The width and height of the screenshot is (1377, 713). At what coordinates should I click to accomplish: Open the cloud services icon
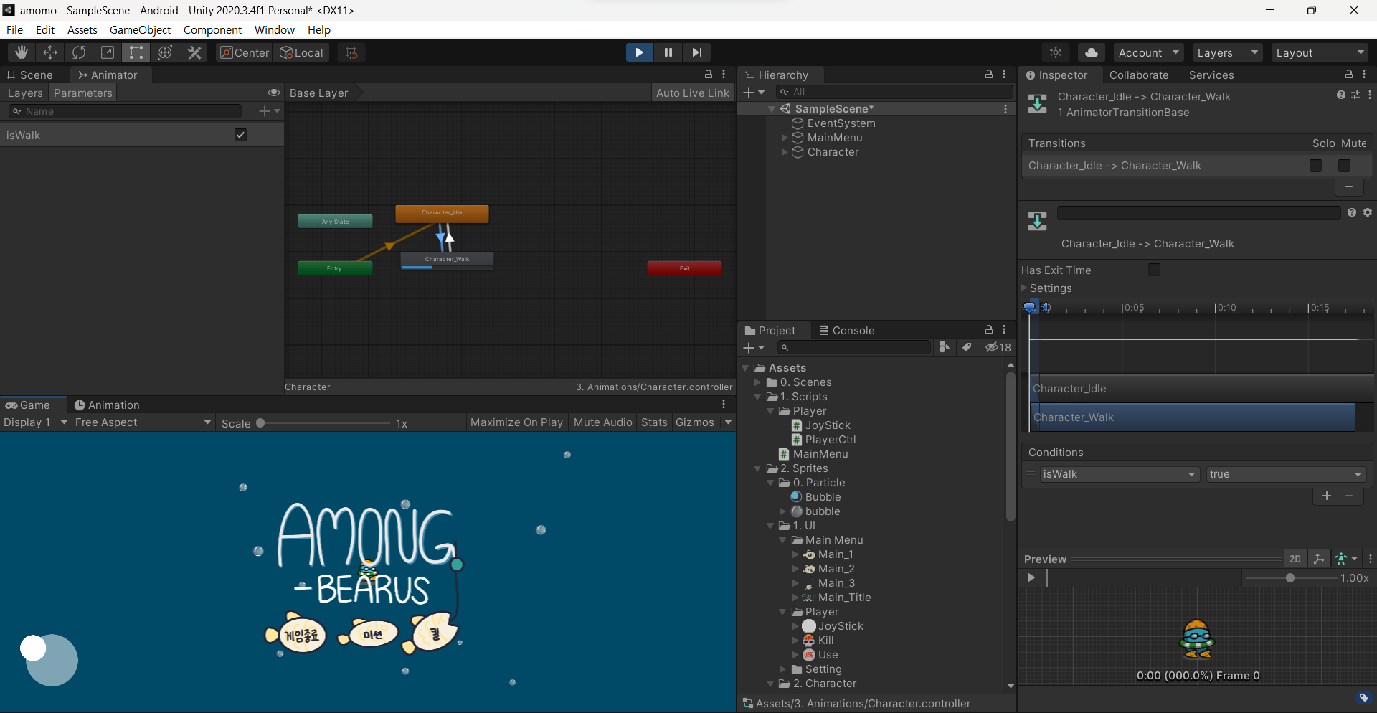(1092, 52)
